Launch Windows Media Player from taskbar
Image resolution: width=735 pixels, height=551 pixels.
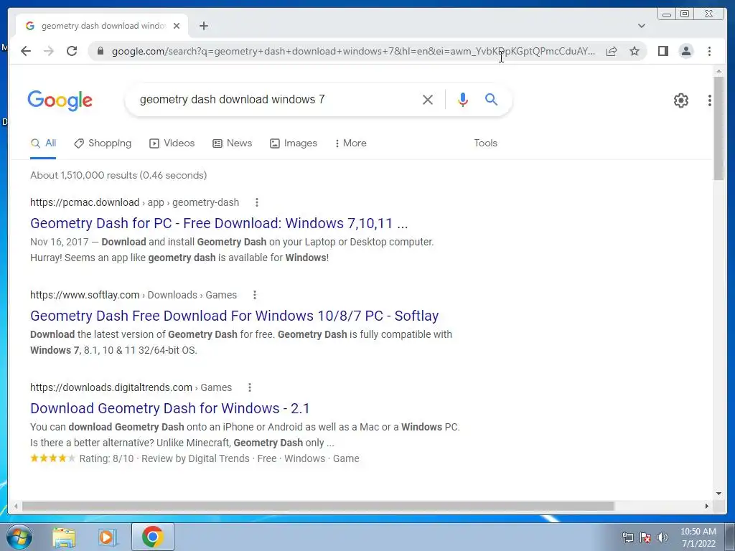point(108,537)
